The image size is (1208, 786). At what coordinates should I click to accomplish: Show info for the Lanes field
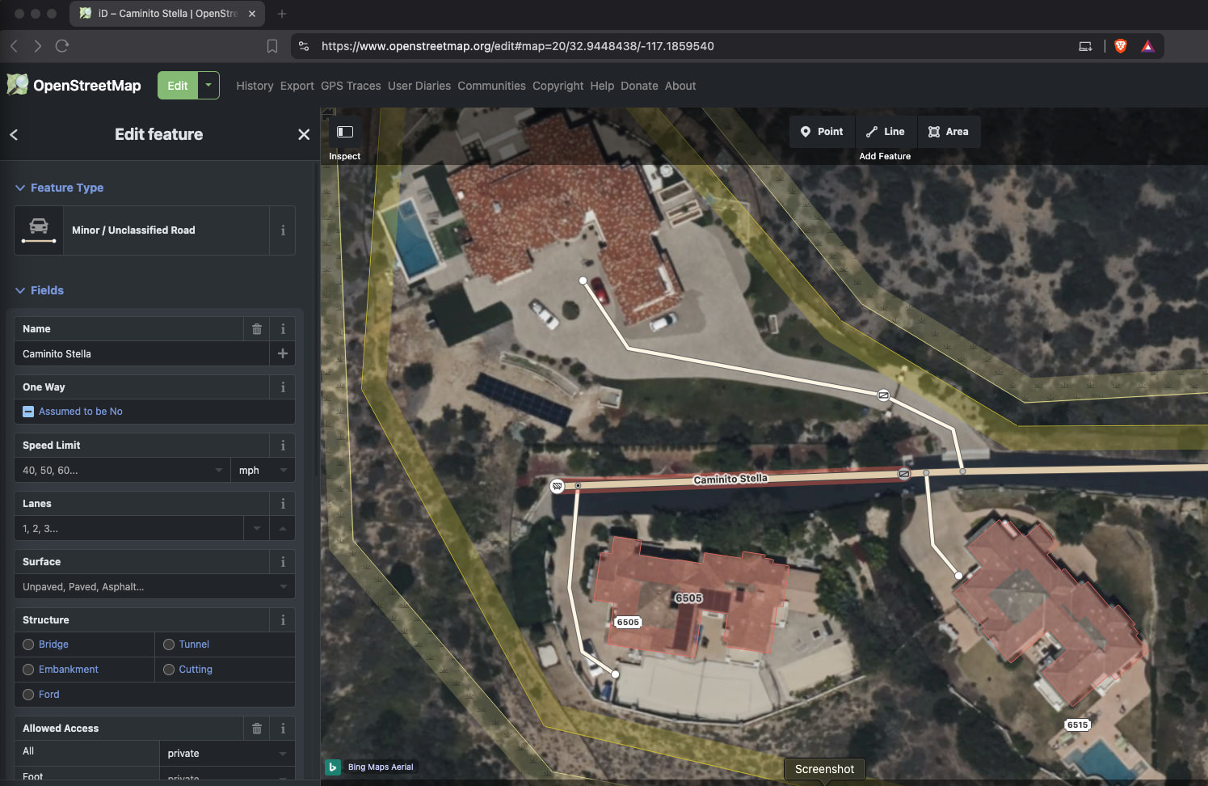click(x=283, y=504)
